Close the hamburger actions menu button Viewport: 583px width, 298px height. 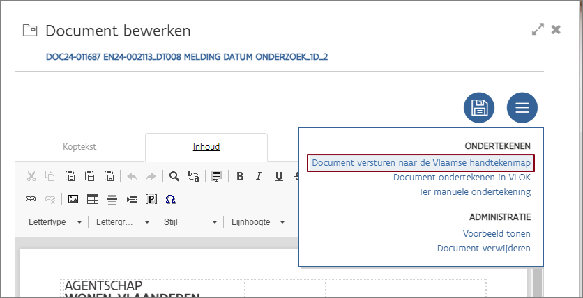point(522,108)
